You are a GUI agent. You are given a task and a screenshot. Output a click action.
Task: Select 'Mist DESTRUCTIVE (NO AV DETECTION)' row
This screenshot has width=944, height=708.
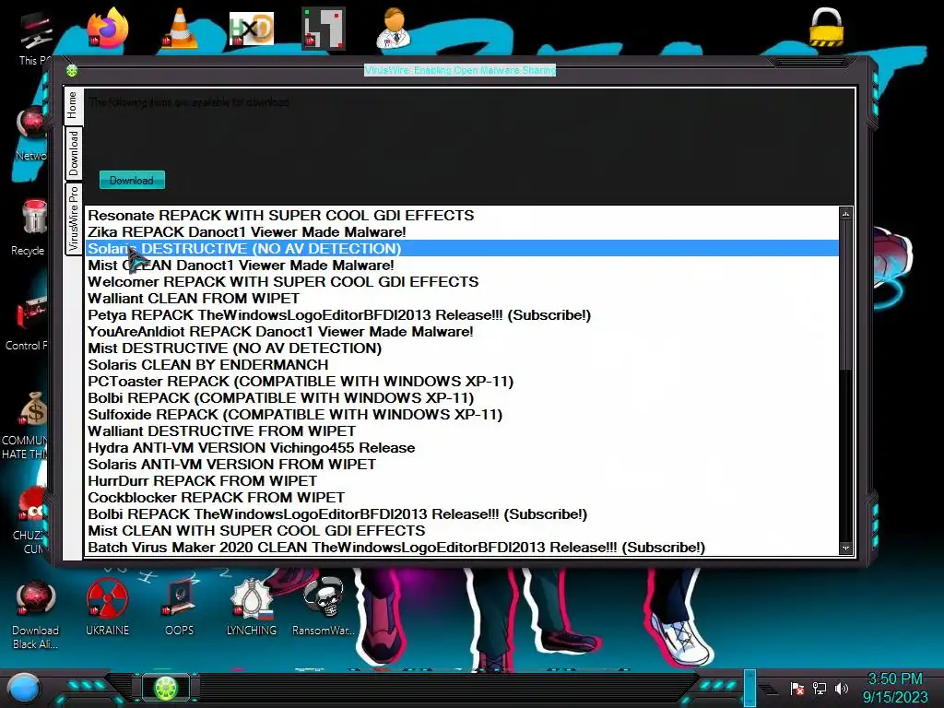462,348
